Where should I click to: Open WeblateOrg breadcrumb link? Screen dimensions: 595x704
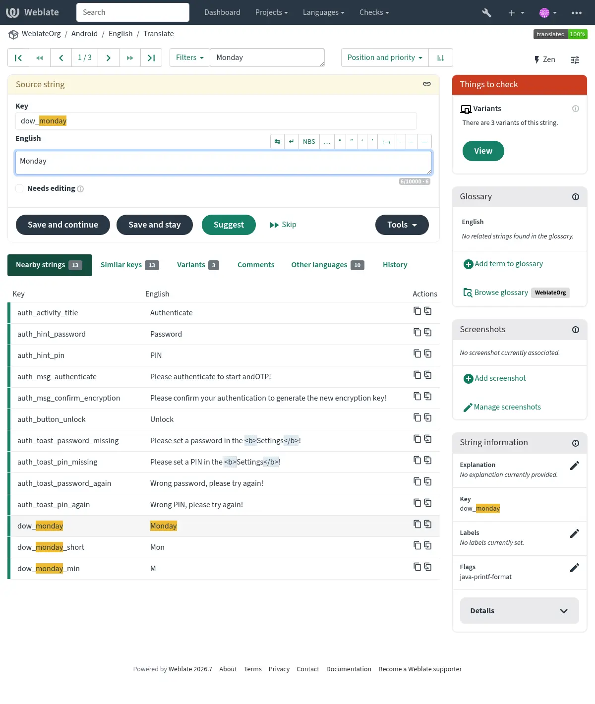point(41,34)
